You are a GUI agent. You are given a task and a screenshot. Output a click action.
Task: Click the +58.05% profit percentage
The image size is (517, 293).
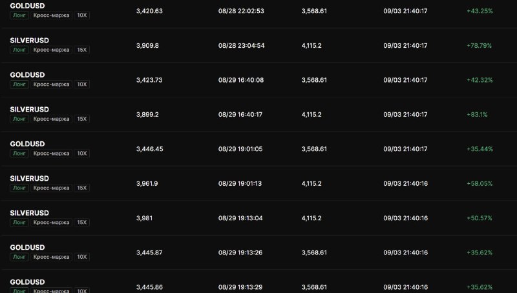pos(480,184)
